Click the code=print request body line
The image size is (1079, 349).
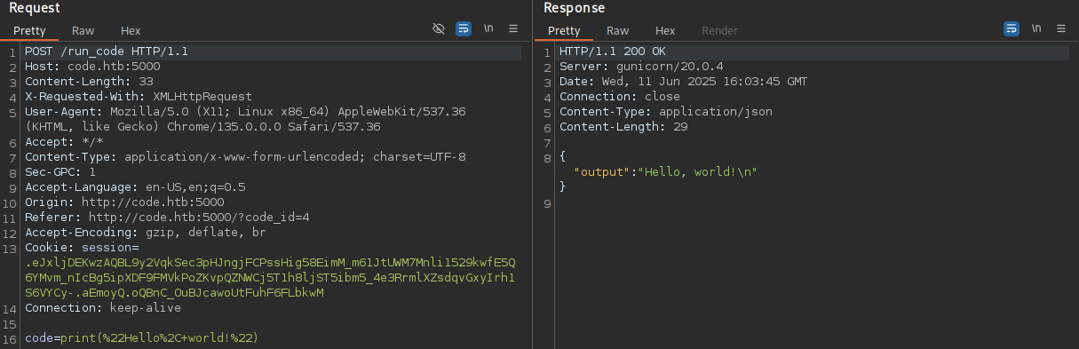coord(142,338)
